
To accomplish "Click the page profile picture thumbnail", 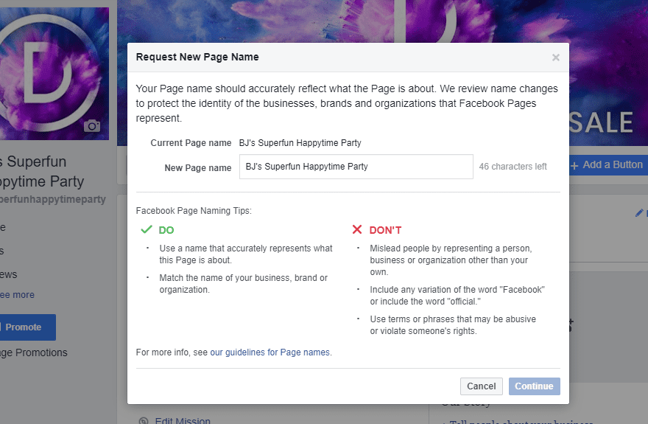I will coord(54,74).
